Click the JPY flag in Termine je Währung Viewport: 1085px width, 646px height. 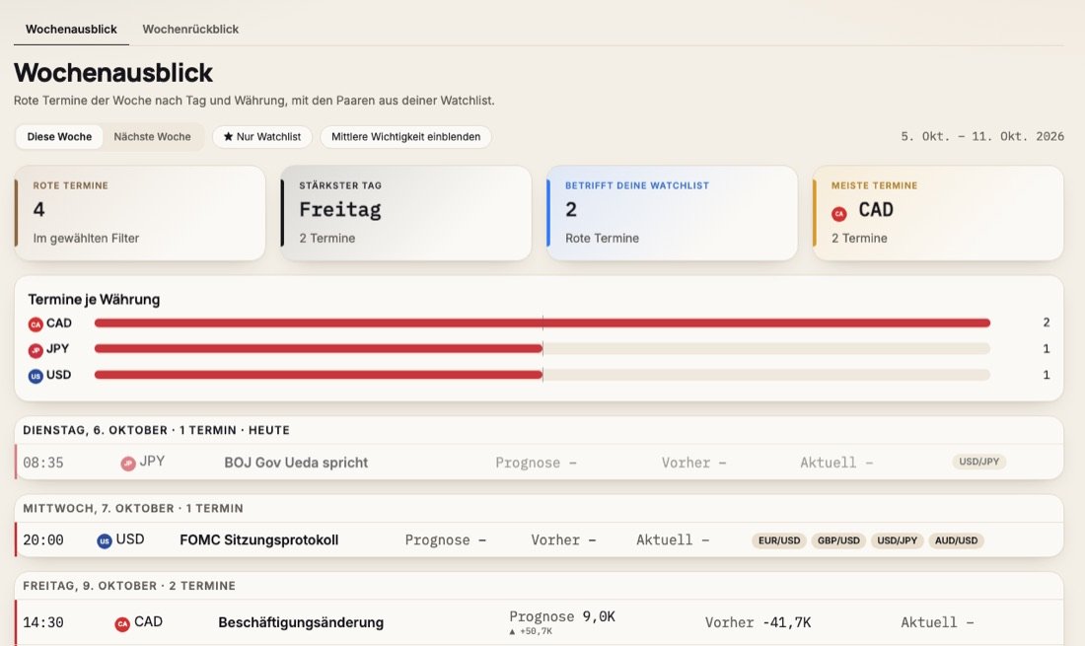click(36, 350)
